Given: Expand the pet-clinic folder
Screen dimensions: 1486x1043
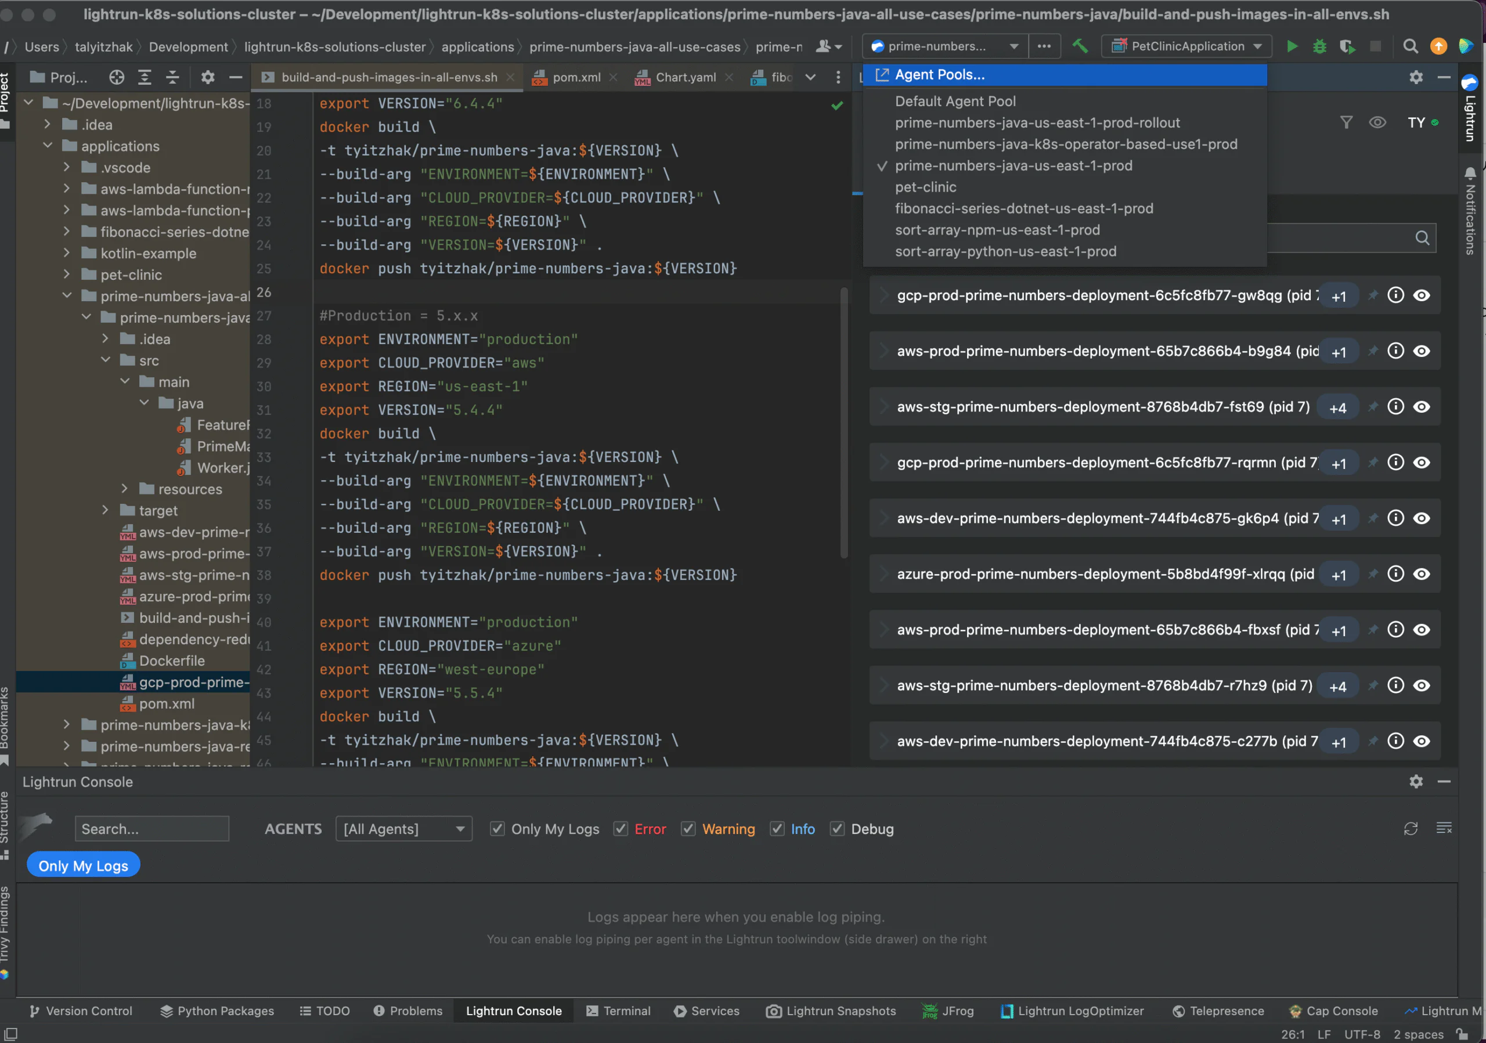Looking at the screenshot, I should coord(67,275).
